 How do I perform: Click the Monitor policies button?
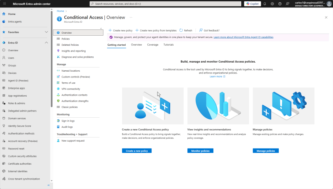pos(200,151)
